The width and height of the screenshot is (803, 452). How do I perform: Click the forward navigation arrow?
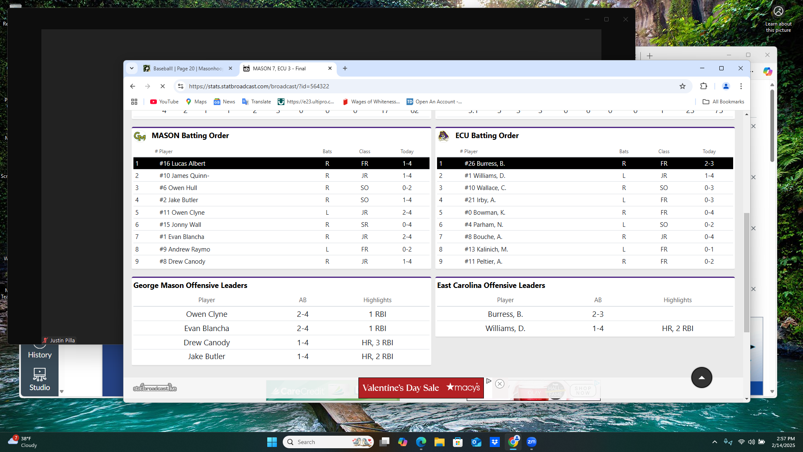point(148,86)
